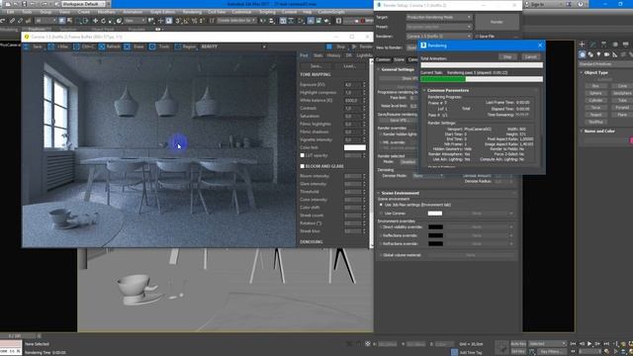
Task: Collapse Name and Color rollout
Action: (599, 132)
